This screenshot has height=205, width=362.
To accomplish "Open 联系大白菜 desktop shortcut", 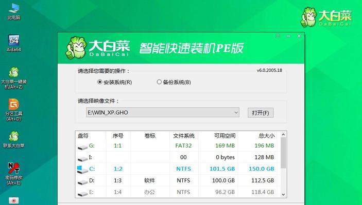I will [14, 139].
